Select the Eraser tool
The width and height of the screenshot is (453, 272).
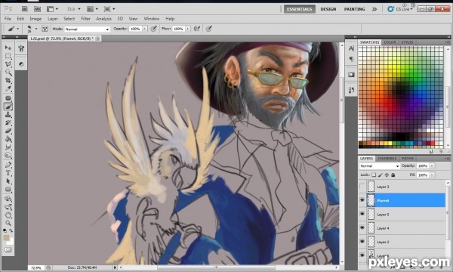pos(8,131)
